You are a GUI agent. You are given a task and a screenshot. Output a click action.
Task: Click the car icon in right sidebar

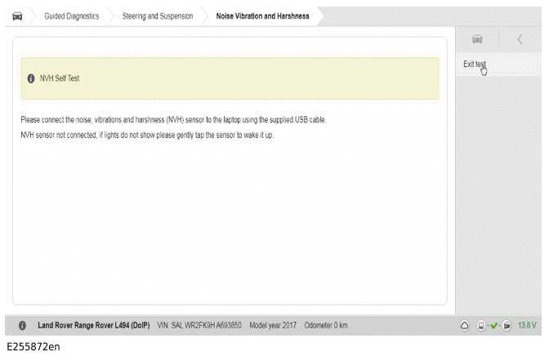[477, 39]
